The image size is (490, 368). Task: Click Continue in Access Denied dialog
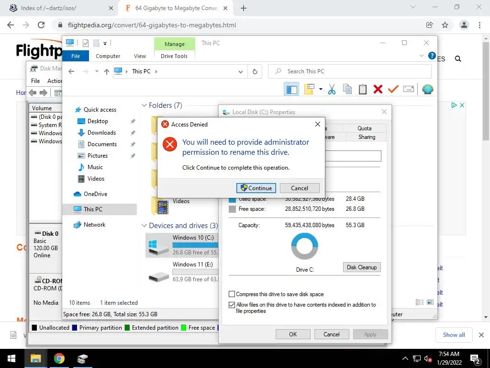coord(256,188)
